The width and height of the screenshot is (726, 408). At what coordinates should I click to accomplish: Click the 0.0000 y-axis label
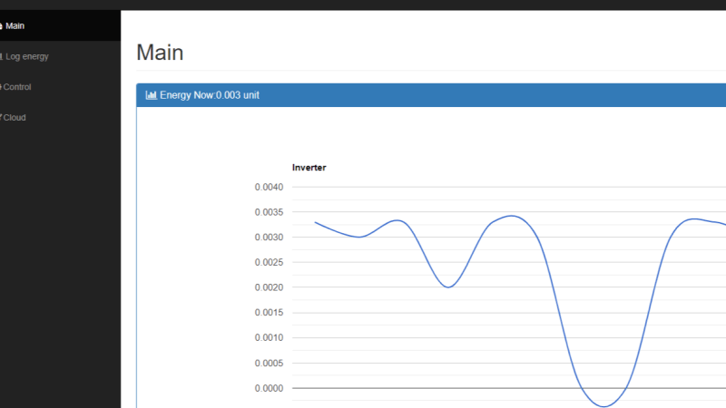[270, 388]
